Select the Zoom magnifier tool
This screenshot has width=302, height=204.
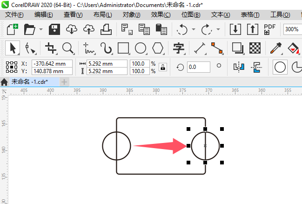coord(68,48)
